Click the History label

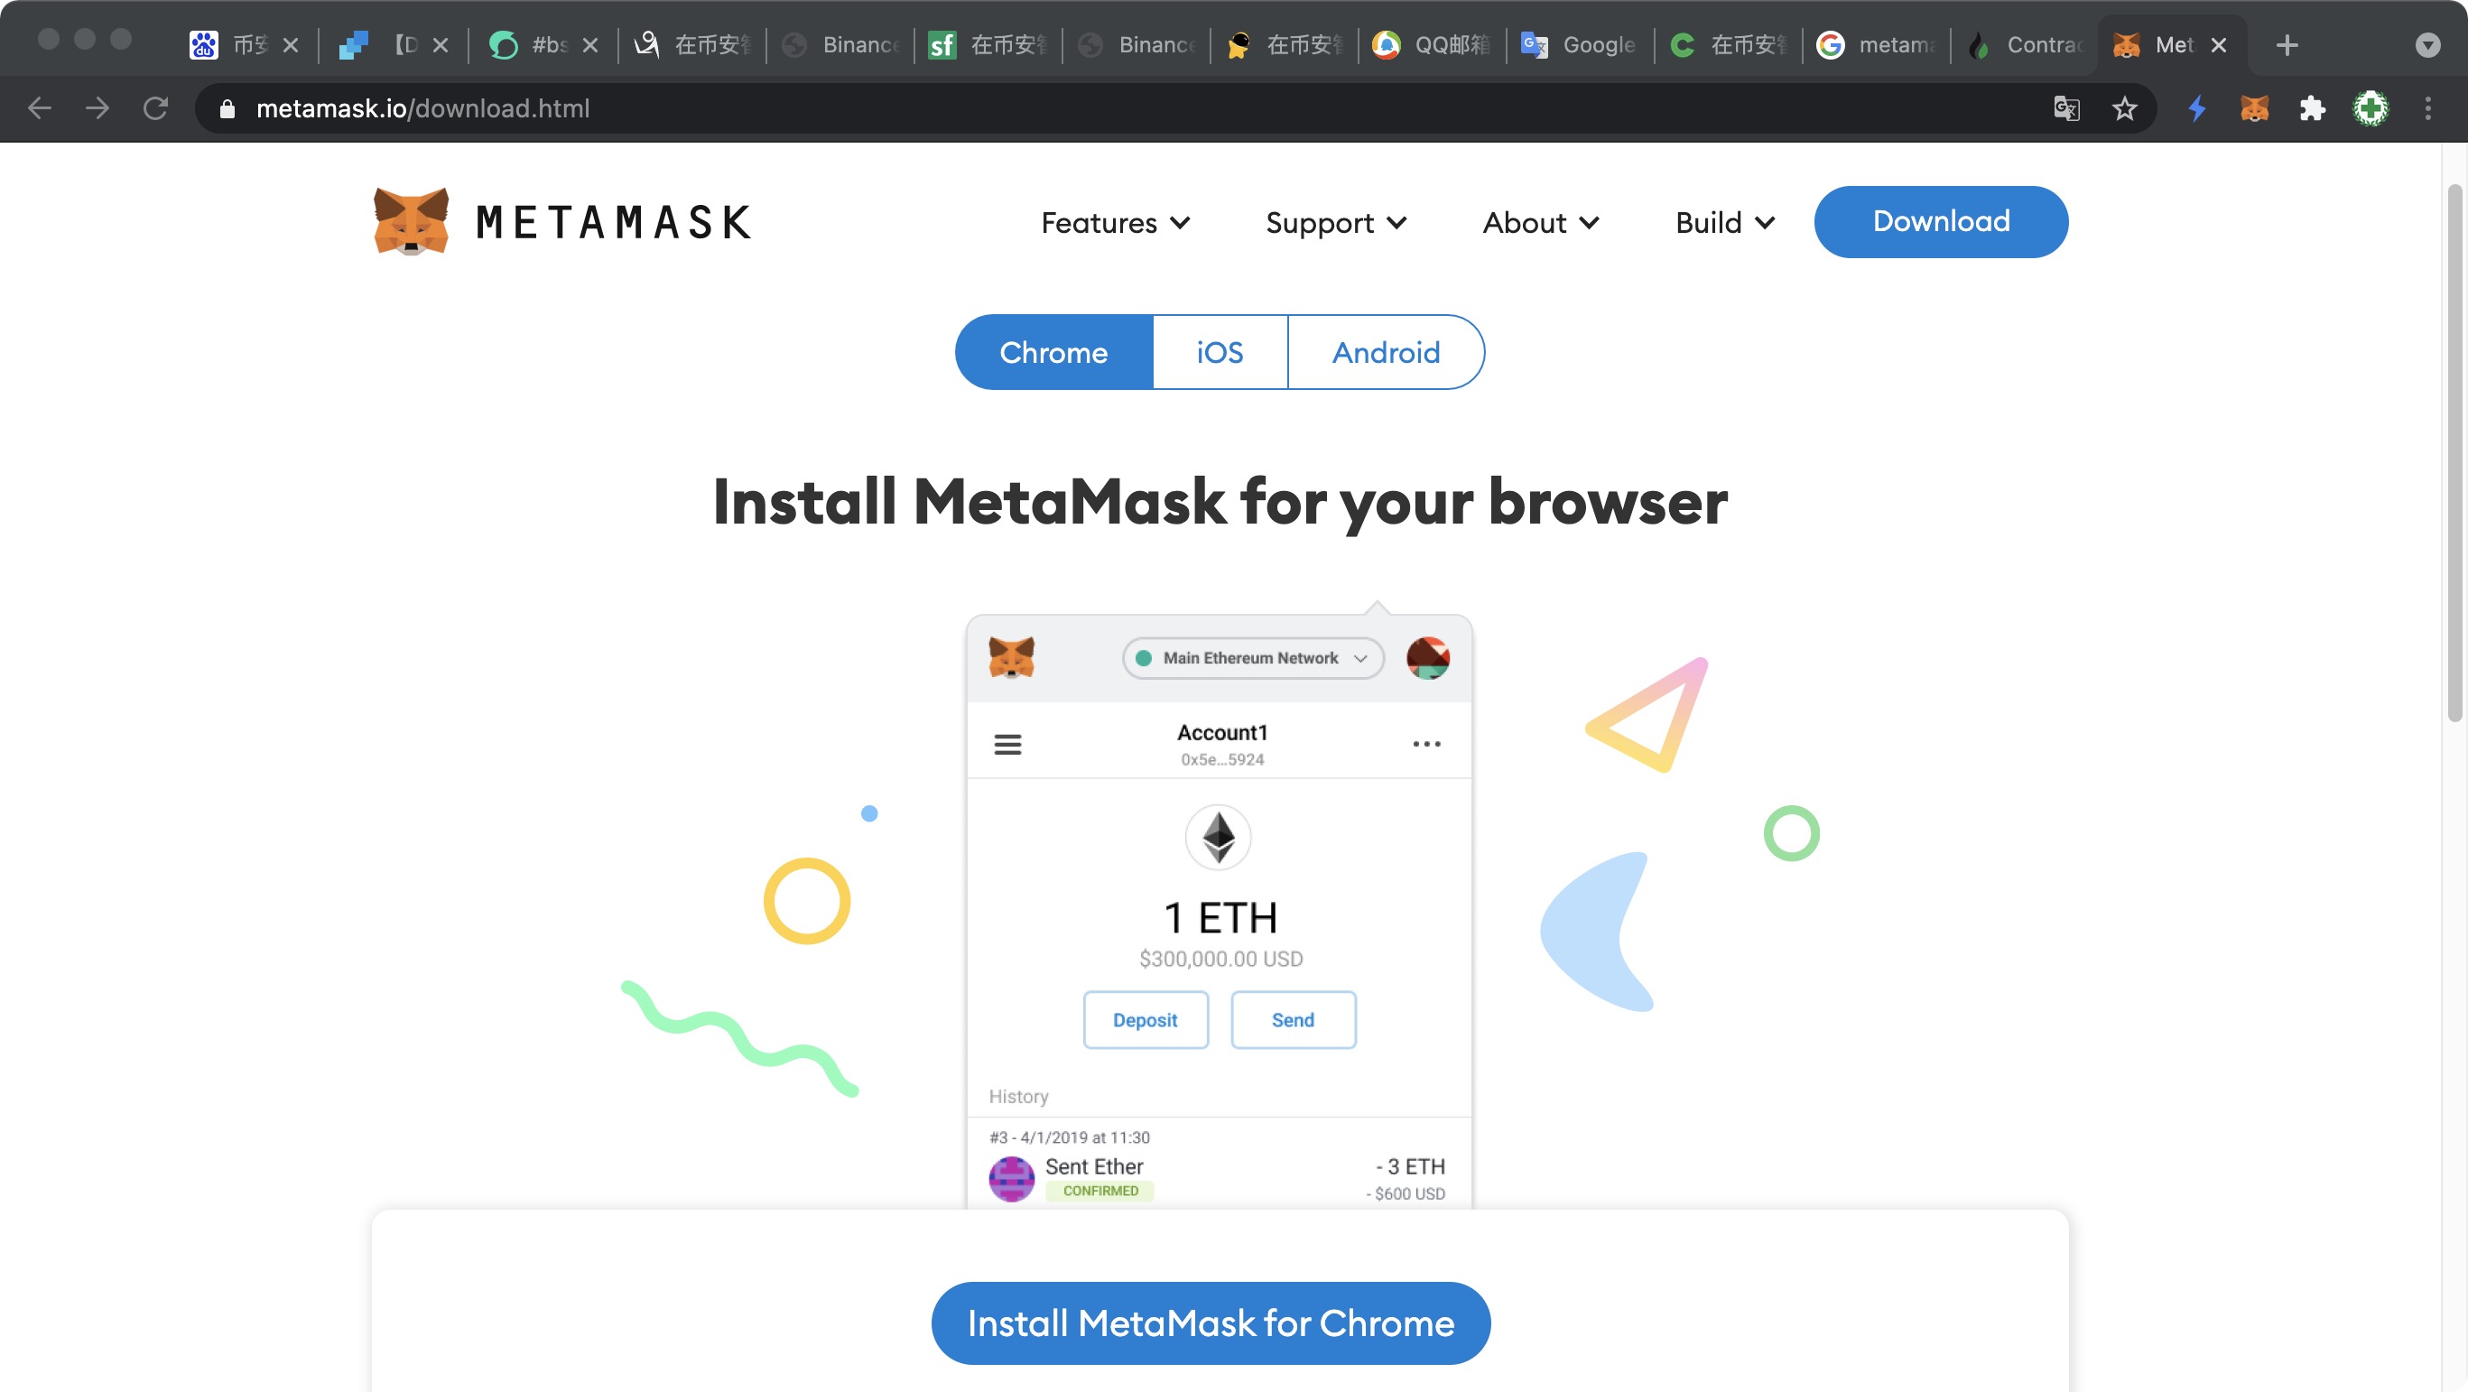1018,1096
